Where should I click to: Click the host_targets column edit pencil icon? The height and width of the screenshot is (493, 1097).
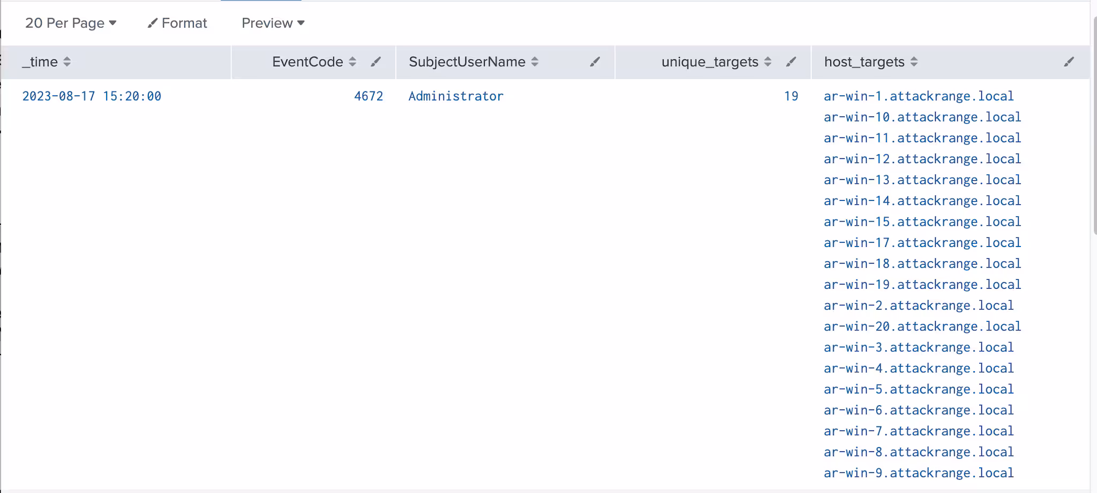click(x=1069, y=62)
